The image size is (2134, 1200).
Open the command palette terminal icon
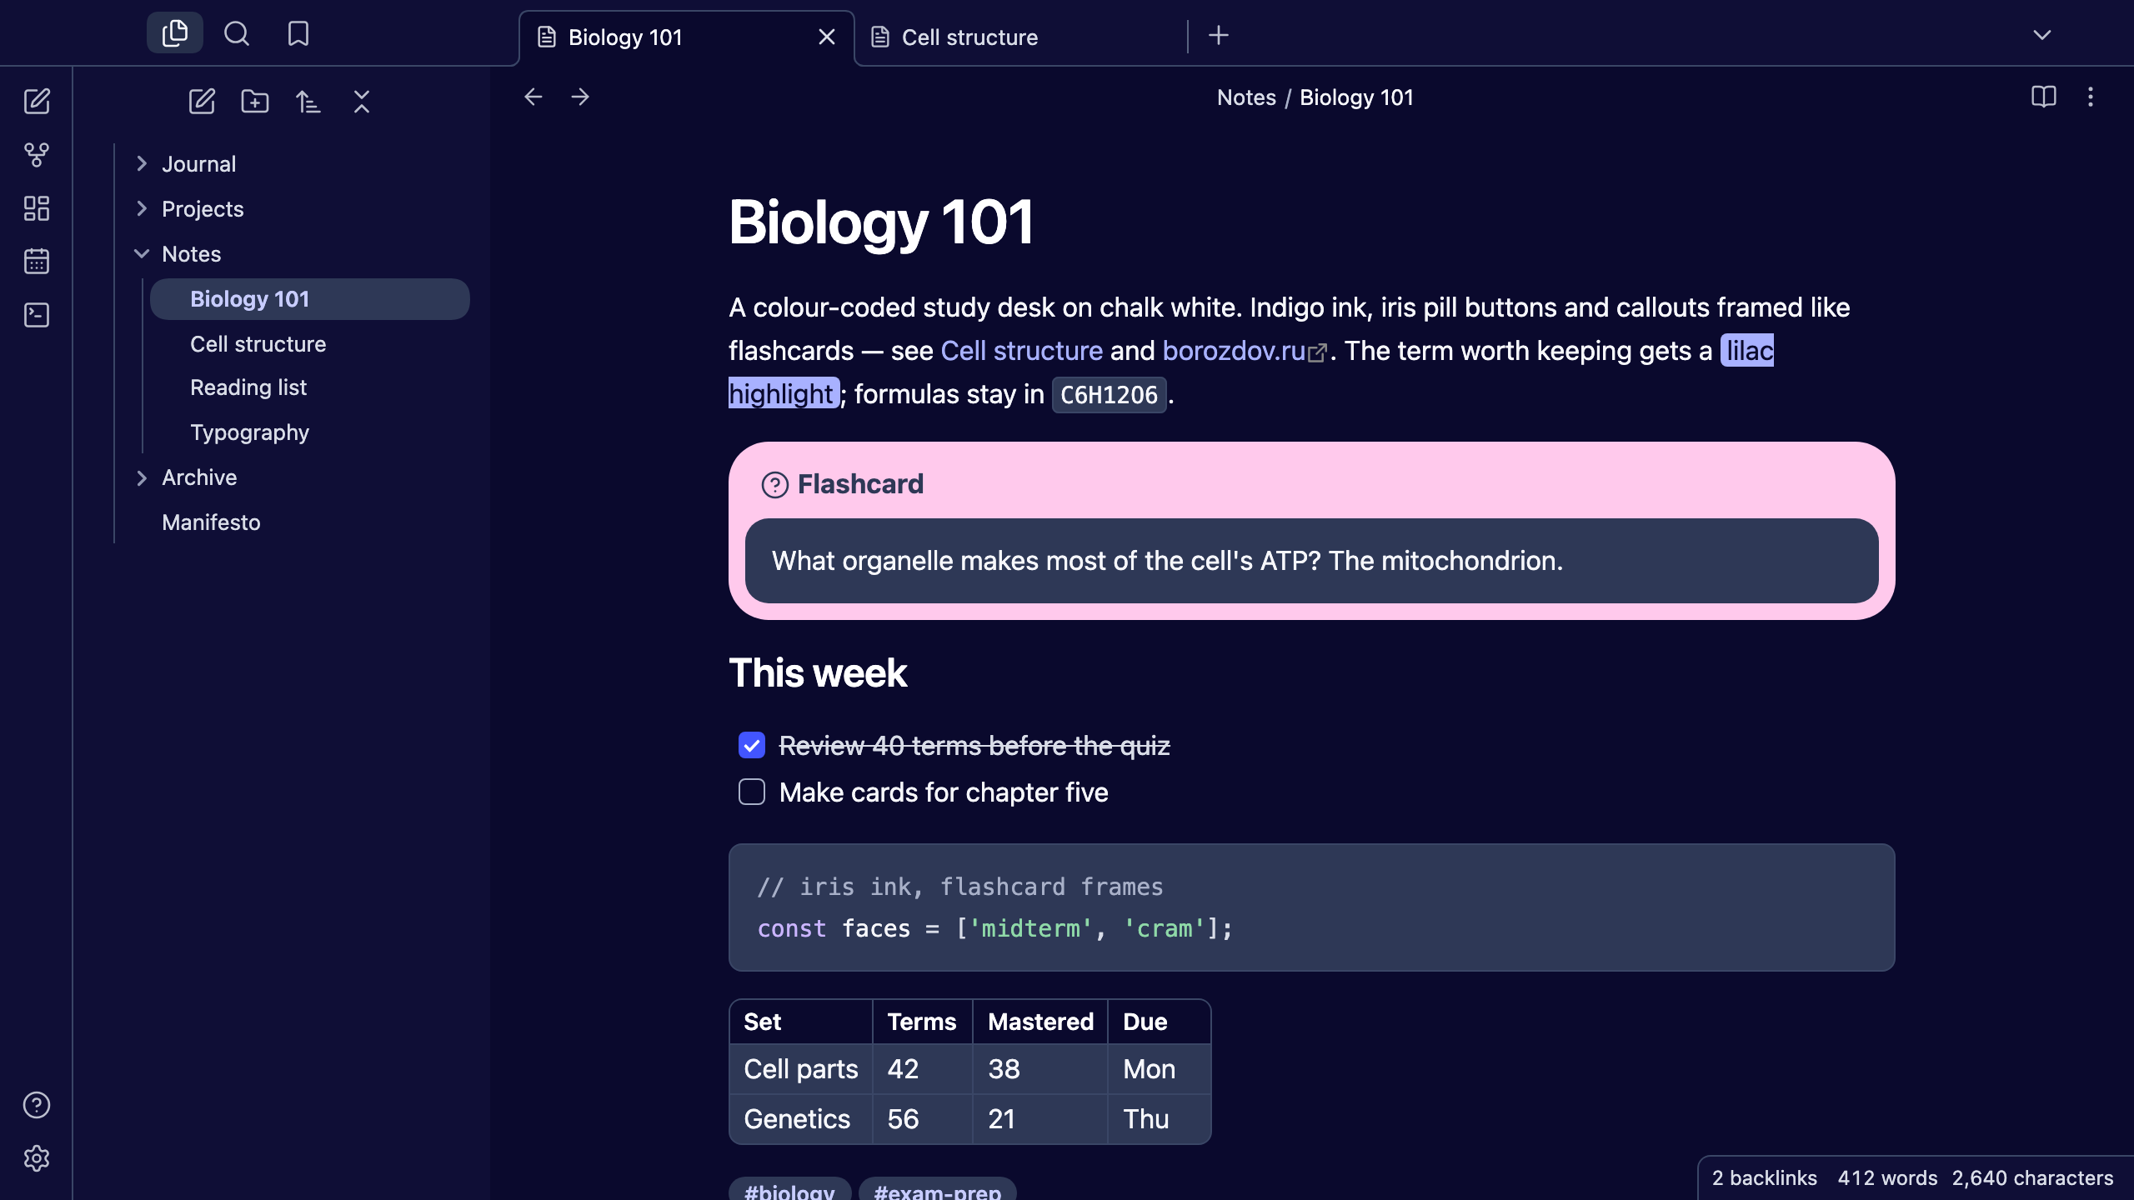coord(37,315)
